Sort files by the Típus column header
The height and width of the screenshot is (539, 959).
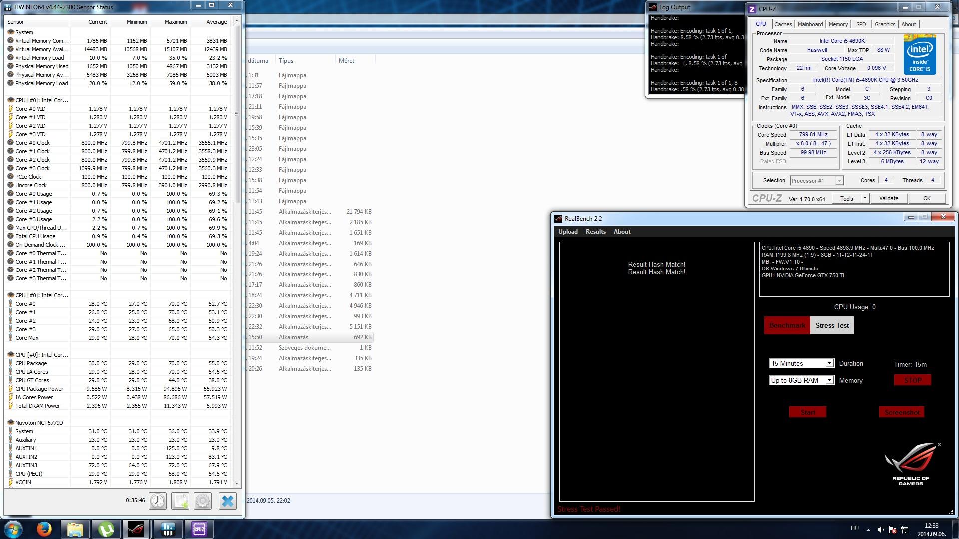pos(286,61)
